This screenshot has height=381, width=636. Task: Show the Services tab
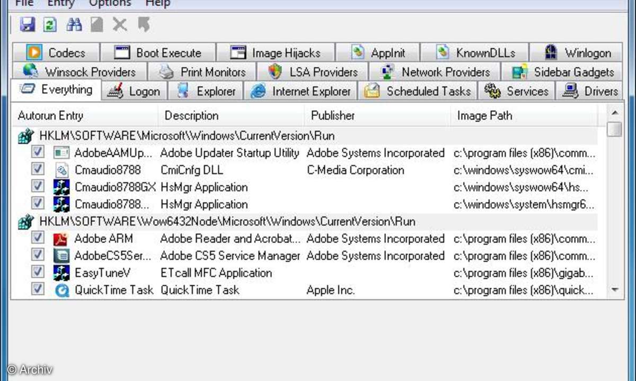516,91
